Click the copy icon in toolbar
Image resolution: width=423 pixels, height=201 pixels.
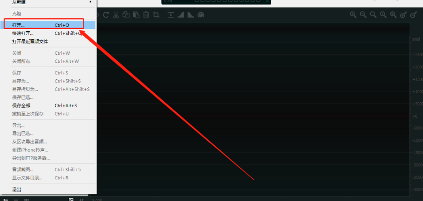pyautogui.click(x=126, y=15)
